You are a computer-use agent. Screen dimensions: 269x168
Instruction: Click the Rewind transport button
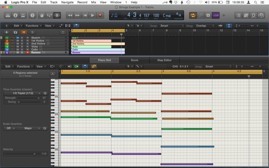click(70, 15)
